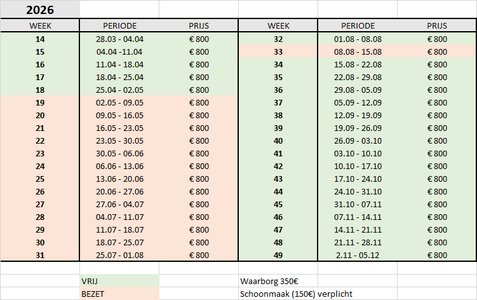This screenshot has height=300, width=477.
Task: Click the price cell for week 33
Action: coord(437,51)
